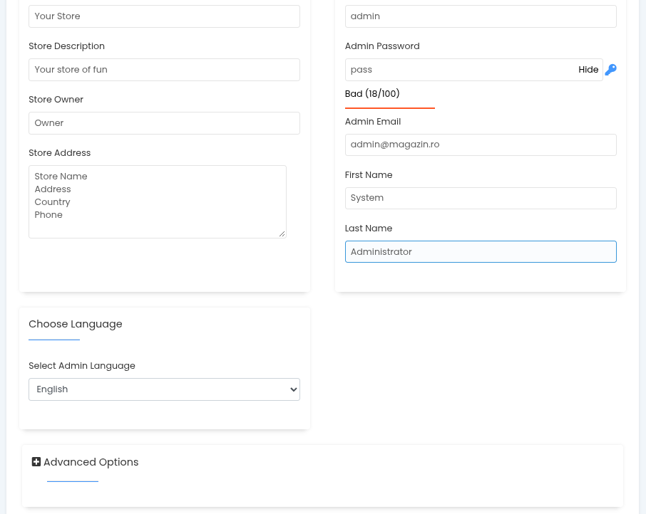Click the Choose Language heading
This screenshot has width=646, height=514.
pos(76,324)
